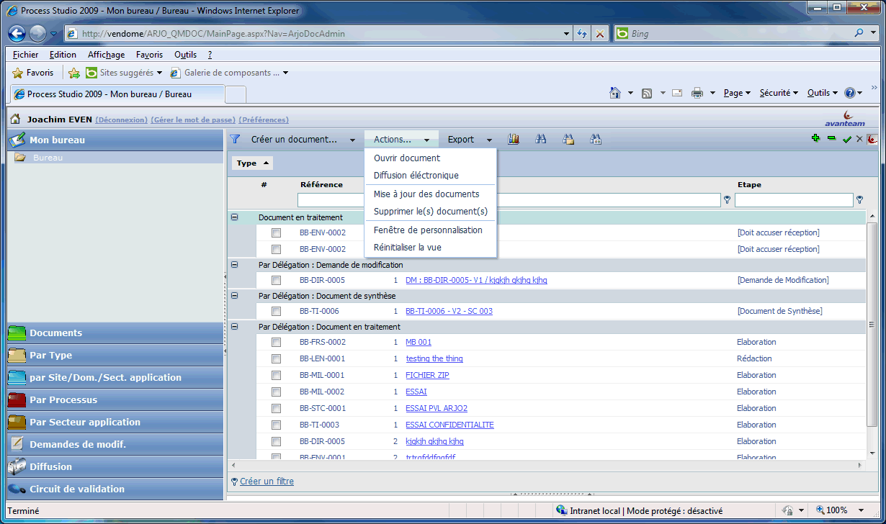Viewport: 886px width, 524px height.
Task: Click the green minus collapse-all icon
Action: pyautogui.click(x=831, y=139)
